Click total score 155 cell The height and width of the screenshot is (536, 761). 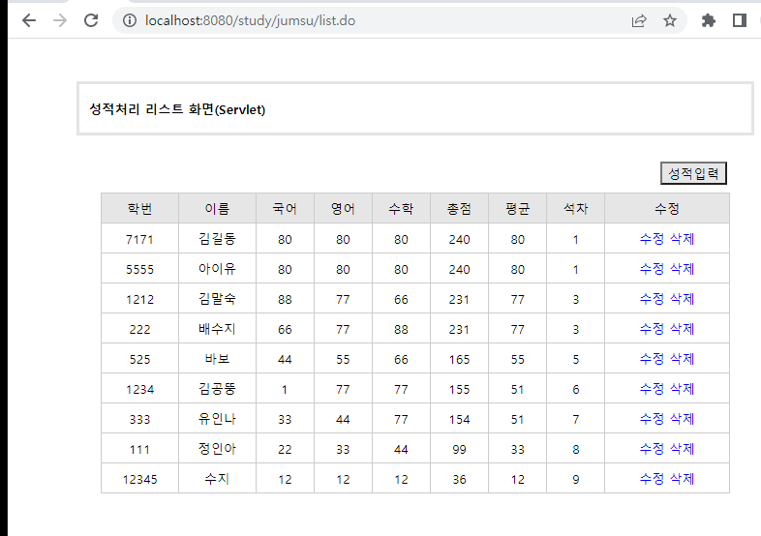click(459, 390)
